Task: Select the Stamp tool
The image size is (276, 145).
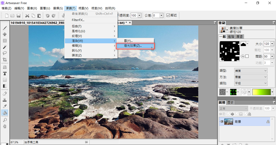Action: tap(5, 100)
